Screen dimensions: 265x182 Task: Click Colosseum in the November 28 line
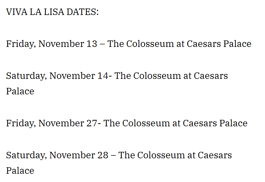161,155
